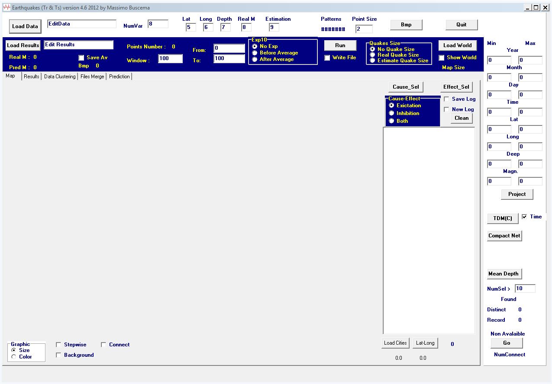This screenshot has width=552, height=384.
Task: Click the Lat-Long button
Action: [x=425, y=343]
